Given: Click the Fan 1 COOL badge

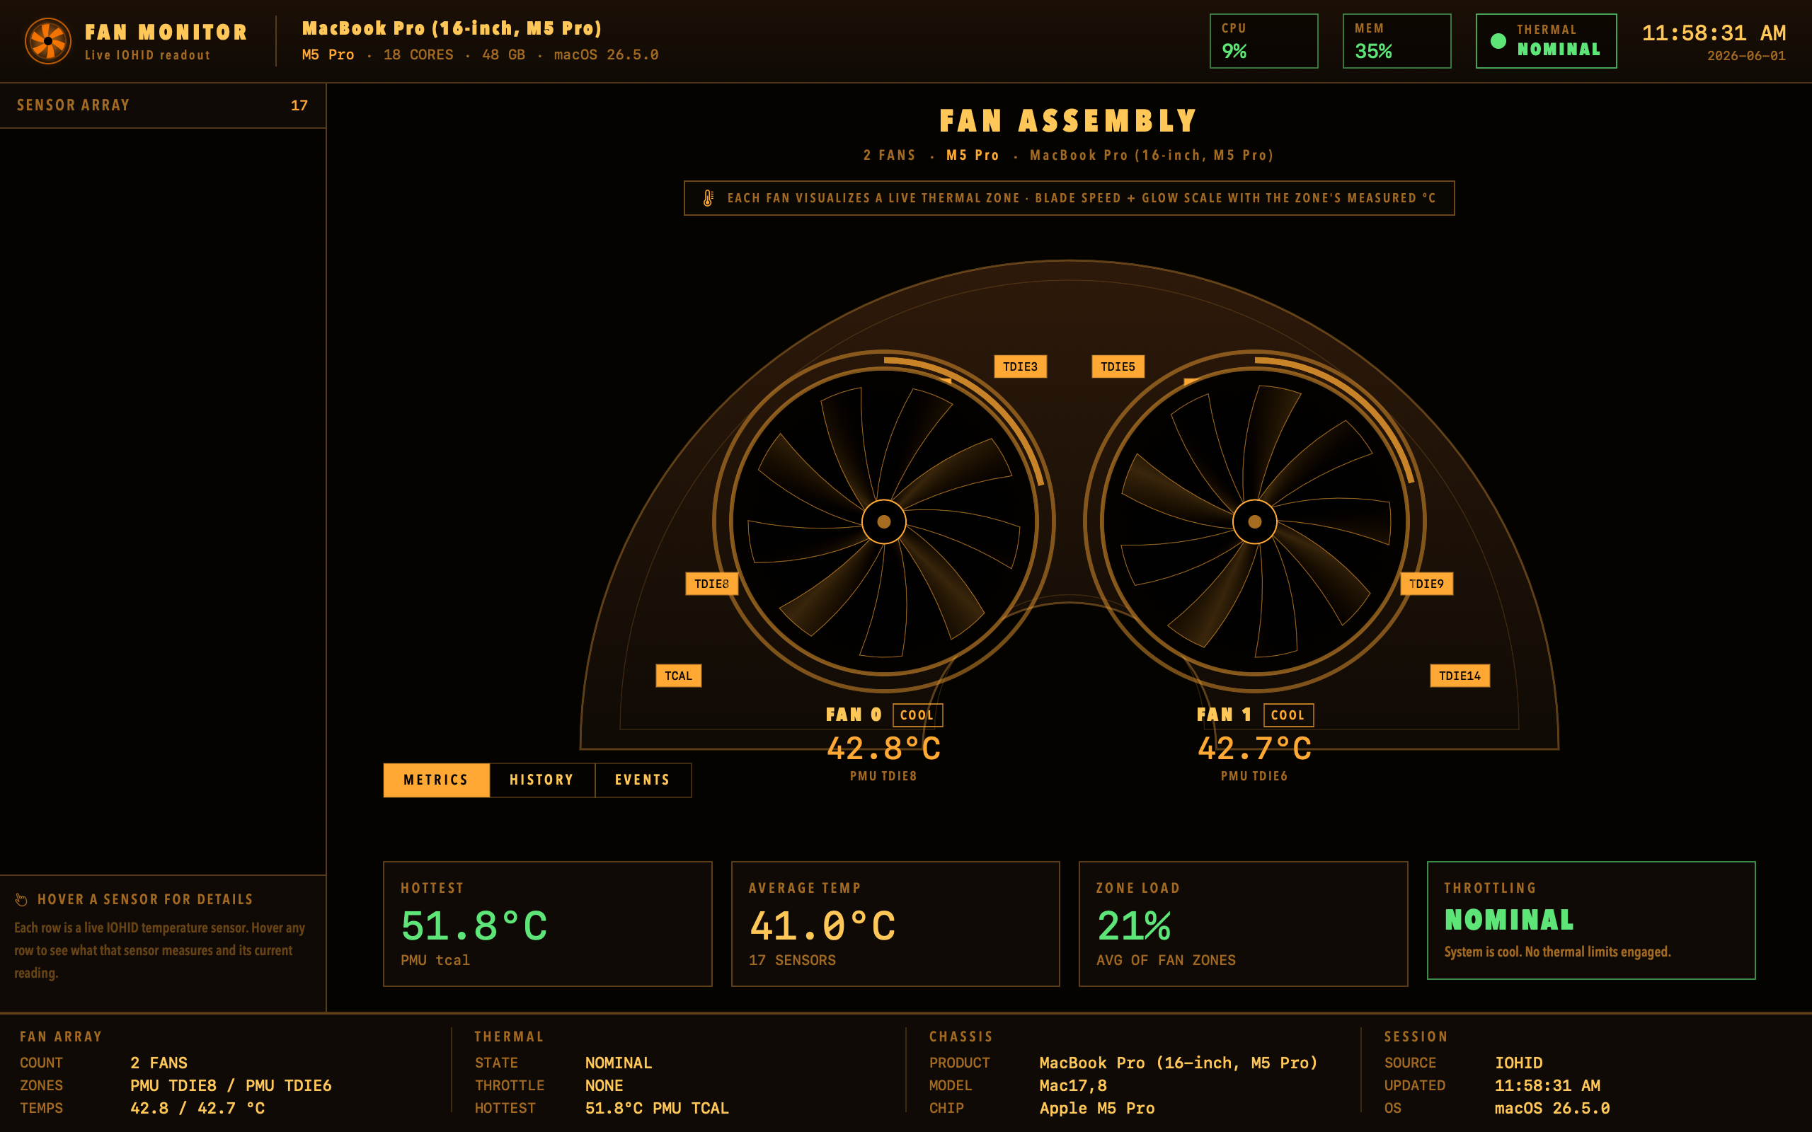Looking at the screenshot, I should pyautogui.click(x=1288, y=715).
